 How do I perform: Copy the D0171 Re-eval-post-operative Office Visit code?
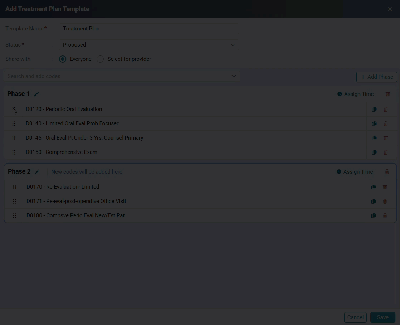coord(374,201)
